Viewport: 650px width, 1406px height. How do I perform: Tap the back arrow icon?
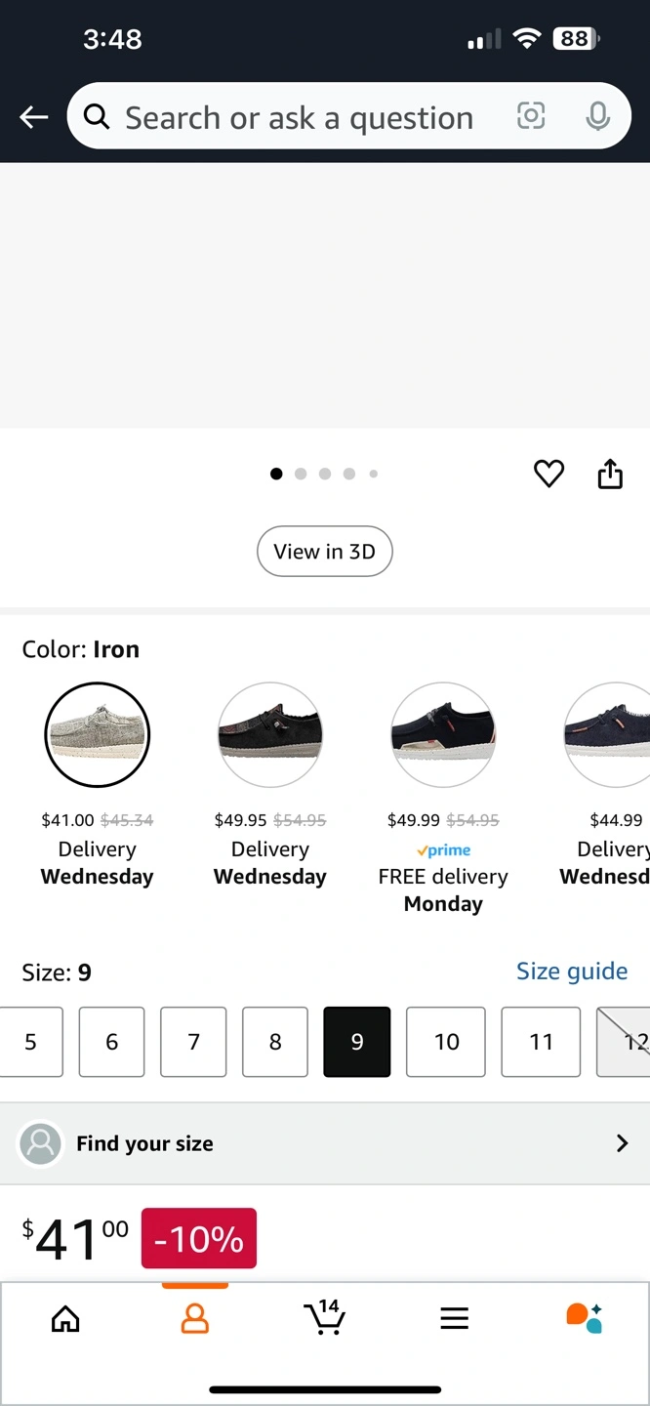(34, 117)
